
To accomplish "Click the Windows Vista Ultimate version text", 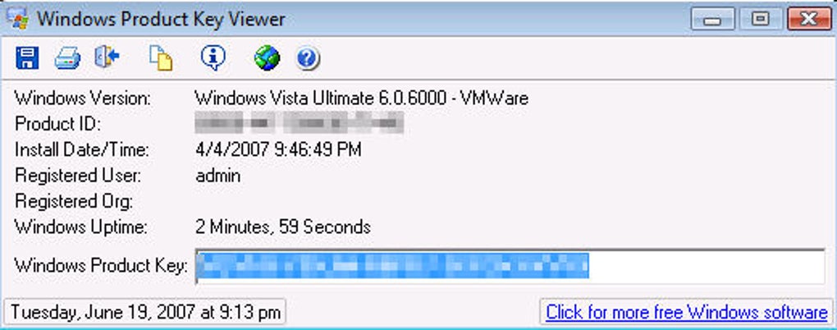I will click(x=361, y=99).
